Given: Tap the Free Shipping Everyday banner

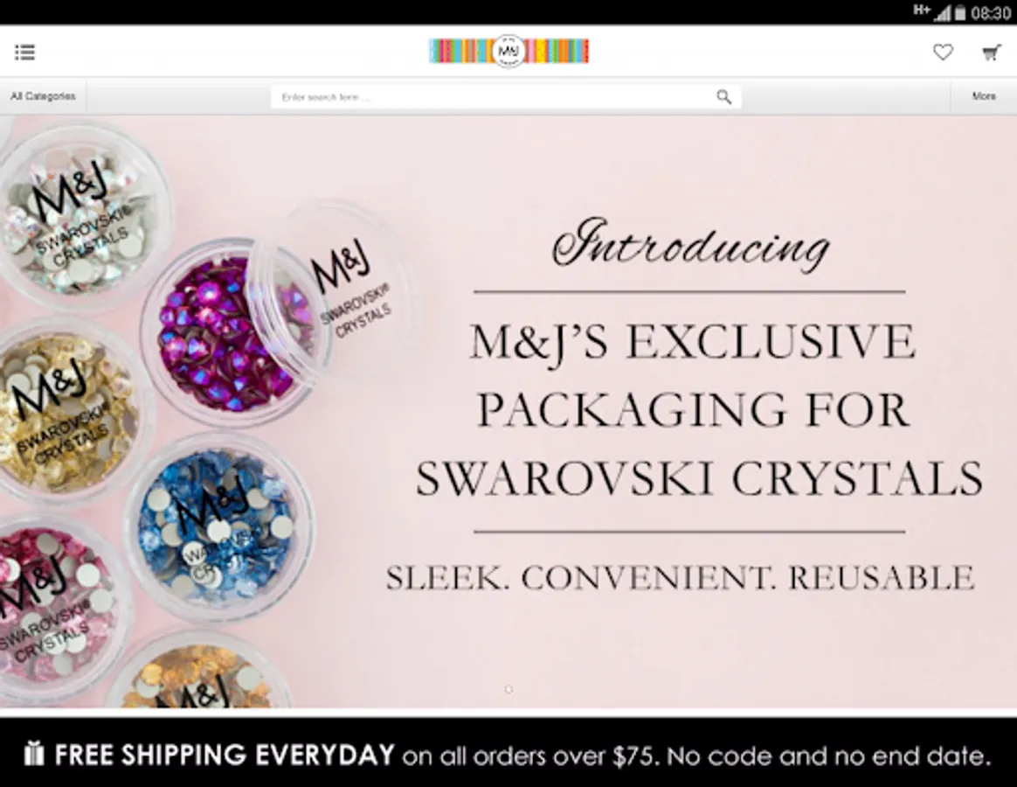Looking at the screenshot, I should (508, 753).
